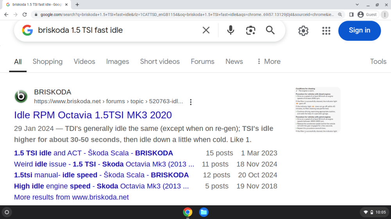The image size is (391, 219).
Task: Close the briskoda search browser tab
Action: [66, 4]
